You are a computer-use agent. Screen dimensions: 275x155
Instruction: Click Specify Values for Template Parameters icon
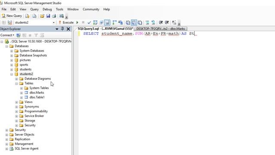(x=174, y=22)
